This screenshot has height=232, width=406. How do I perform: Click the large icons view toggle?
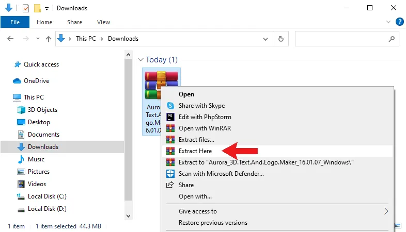398,225
